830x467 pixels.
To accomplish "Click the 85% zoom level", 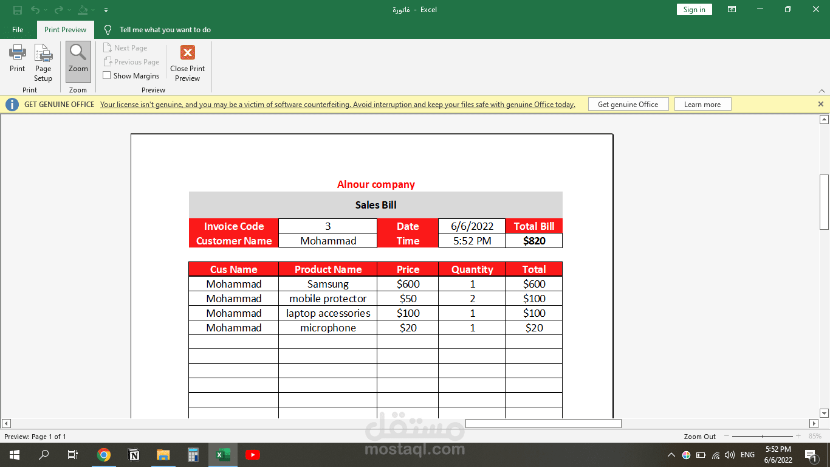I will [815, 437].
